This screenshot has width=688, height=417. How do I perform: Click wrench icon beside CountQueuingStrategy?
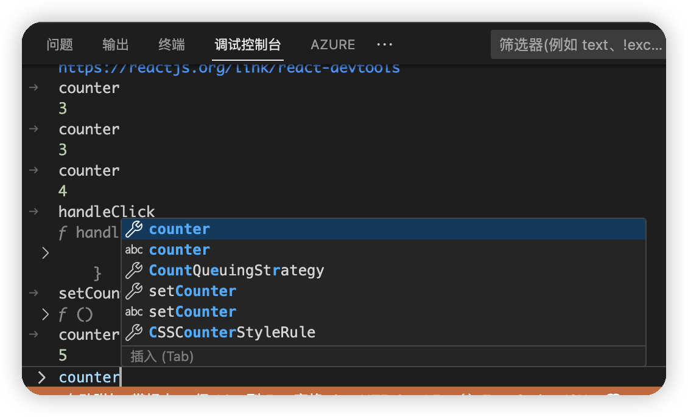pyautogui.click(x=133, y=271)
